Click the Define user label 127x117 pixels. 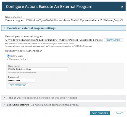[17, 56]
